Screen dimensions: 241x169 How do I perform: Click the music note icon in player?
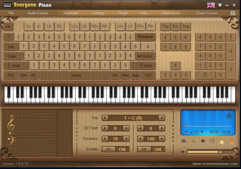coord(229,116)
